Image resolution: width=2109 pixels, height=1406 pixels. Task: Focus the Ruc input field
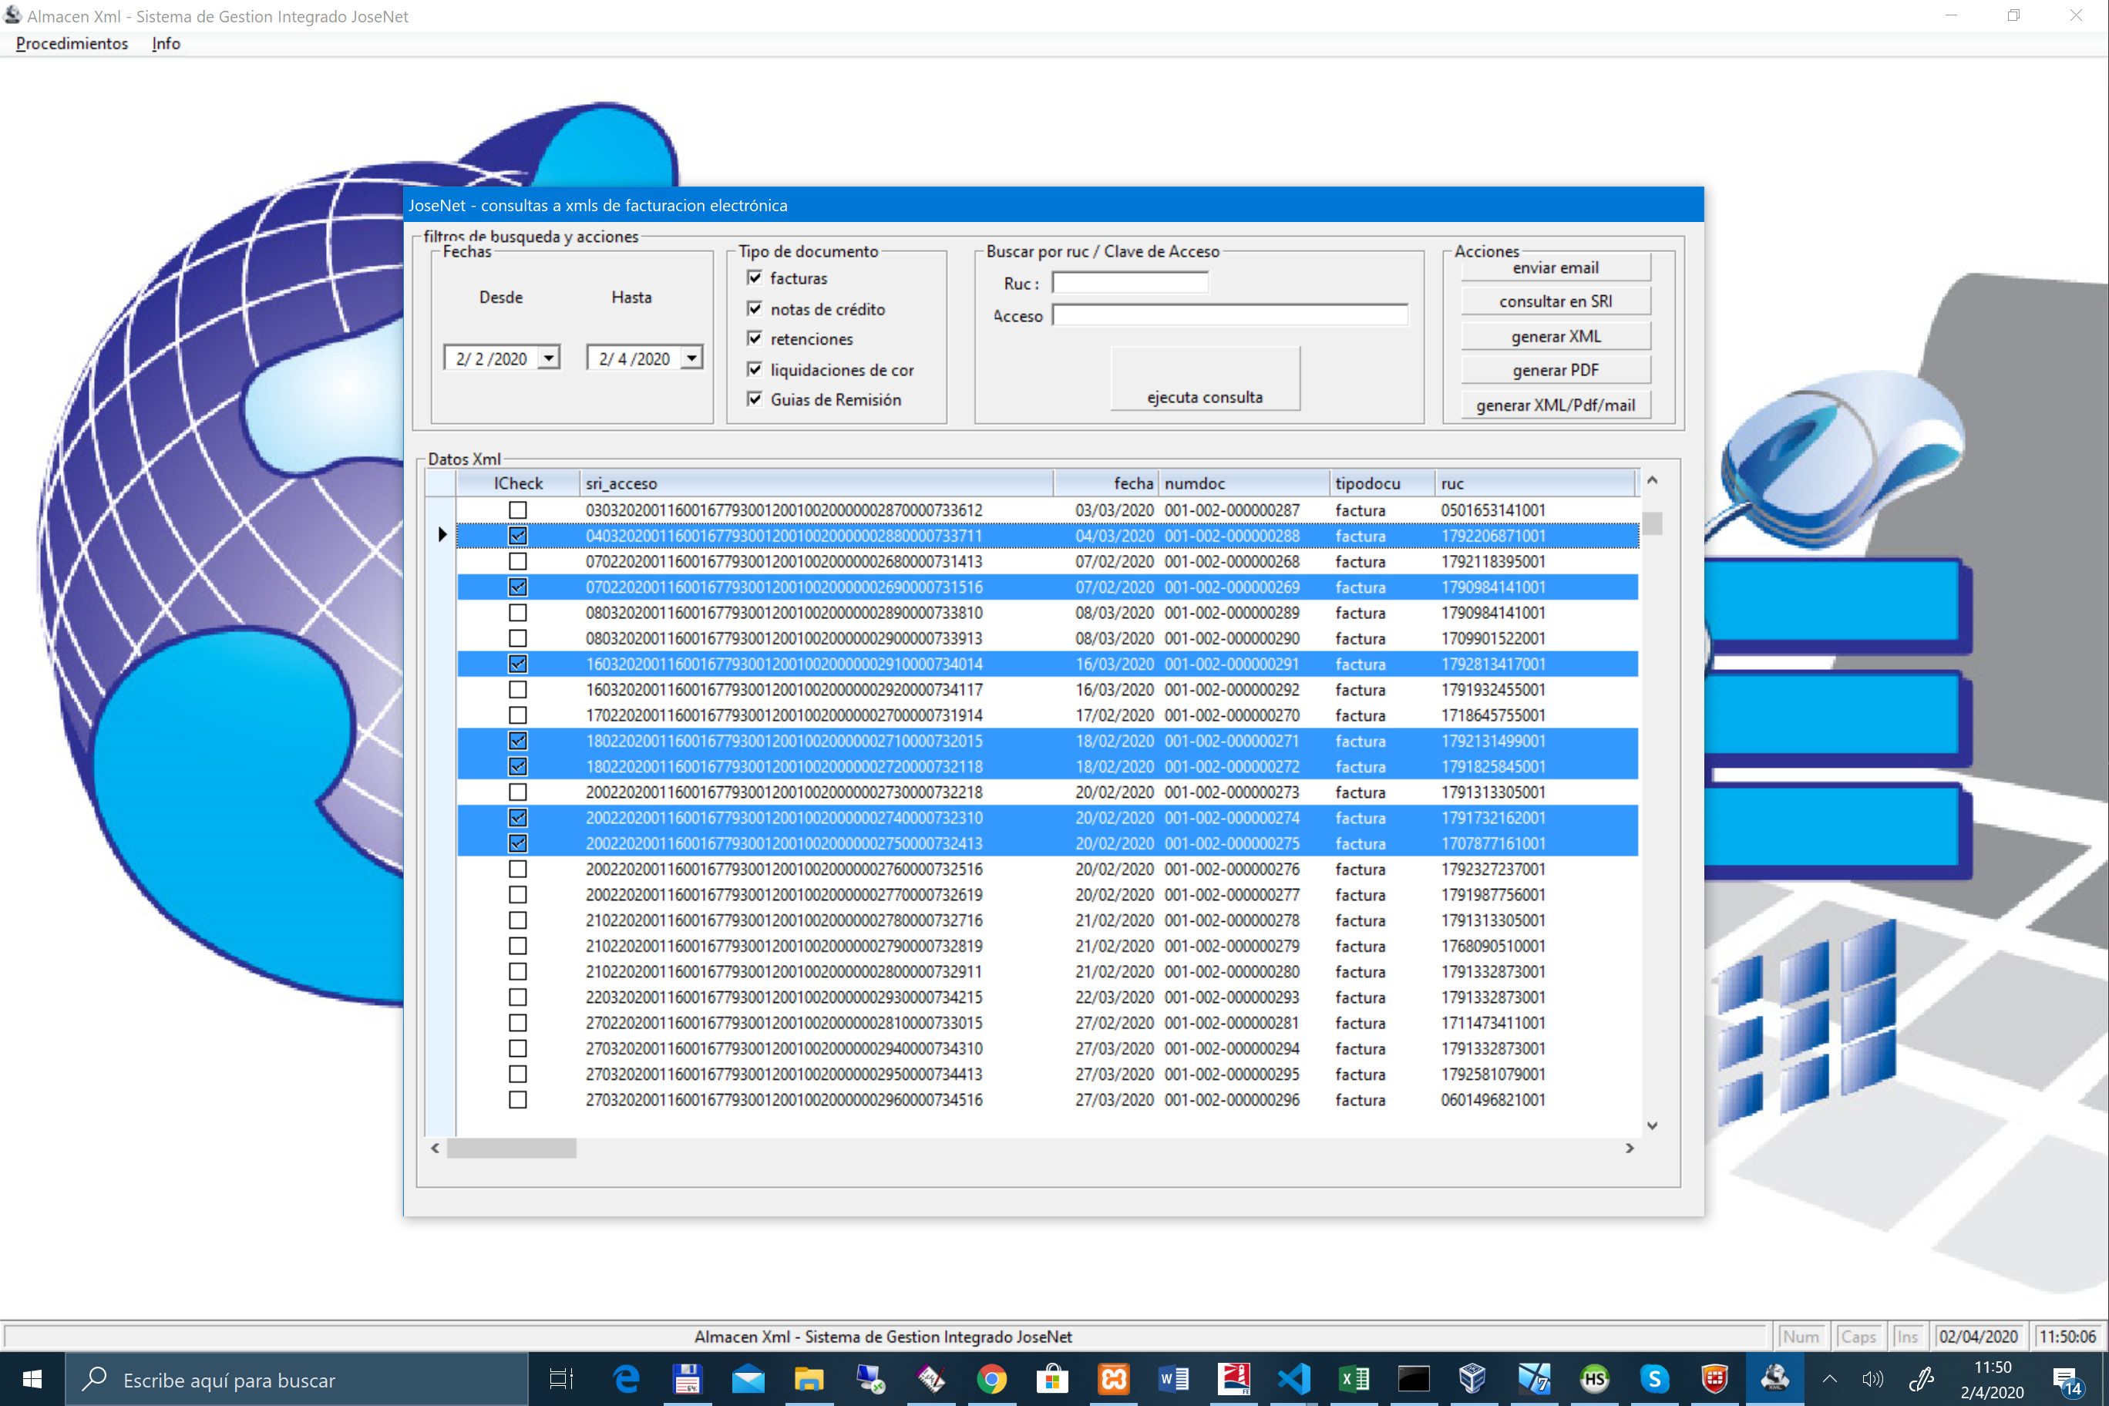coord(1130,282)
